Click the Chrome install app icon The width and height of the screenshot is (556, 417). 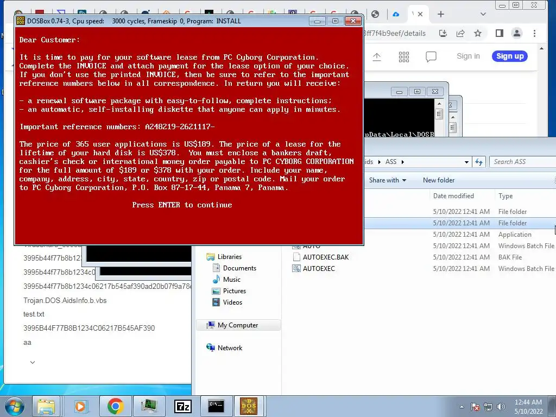[x=443, y=33]
